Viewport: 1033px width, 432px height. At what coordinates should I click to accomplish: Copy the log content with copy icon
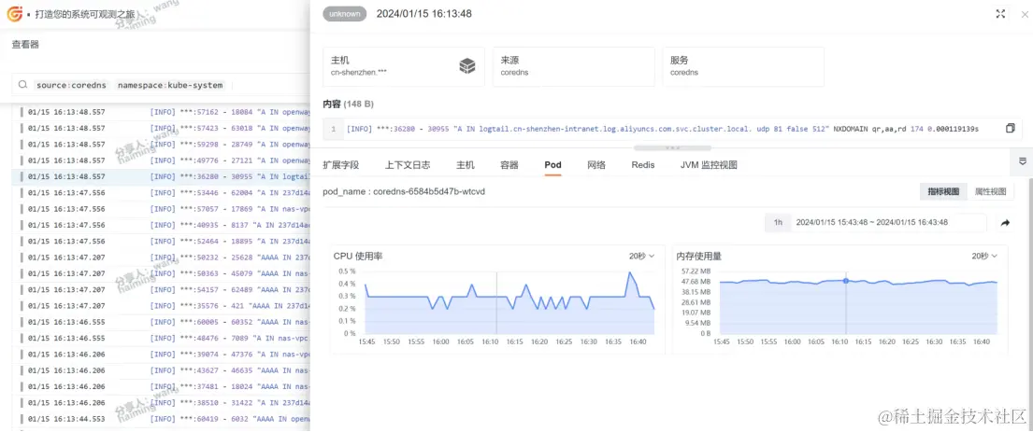(x=1010, y=128)
